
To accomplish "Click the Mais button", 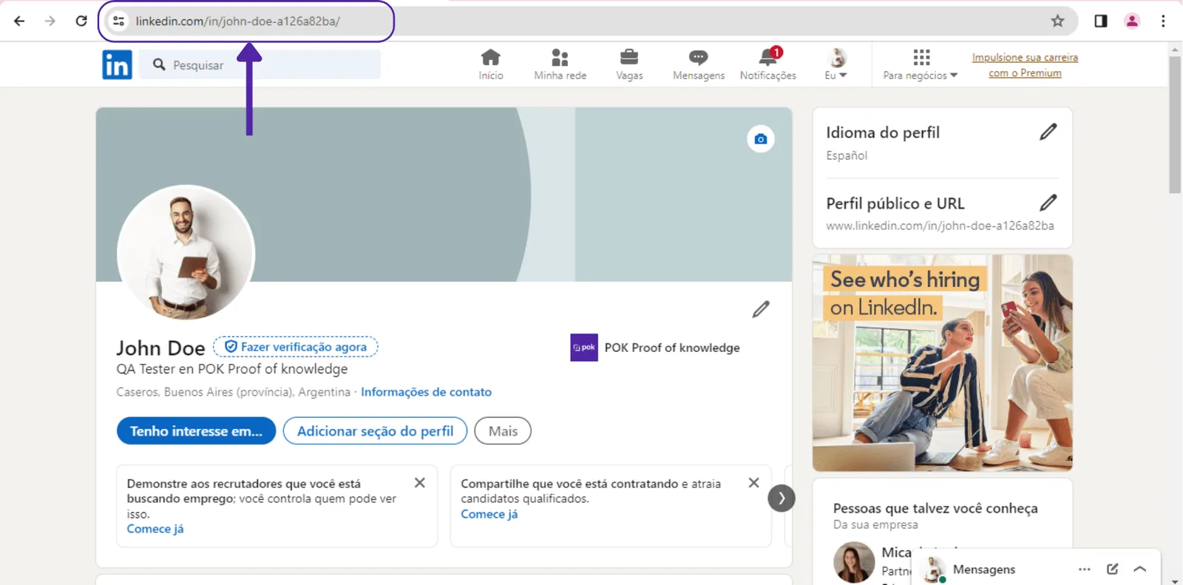I will click(503, 431).
